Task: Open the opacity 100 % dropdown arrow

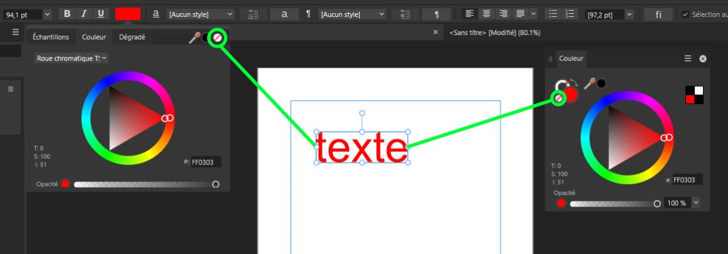Action: click(x=695, y=203)
